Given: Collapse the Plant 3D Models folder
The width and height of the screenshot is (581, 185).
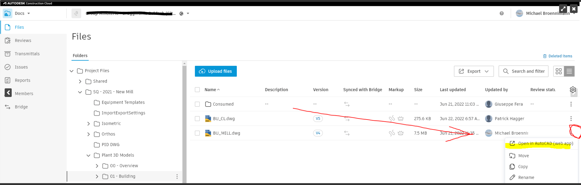Looking at the screenshot, I should (x=89, y=155).
